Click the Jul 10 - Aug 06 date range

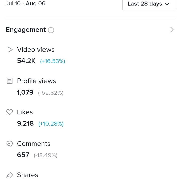(x=26, y=3)
